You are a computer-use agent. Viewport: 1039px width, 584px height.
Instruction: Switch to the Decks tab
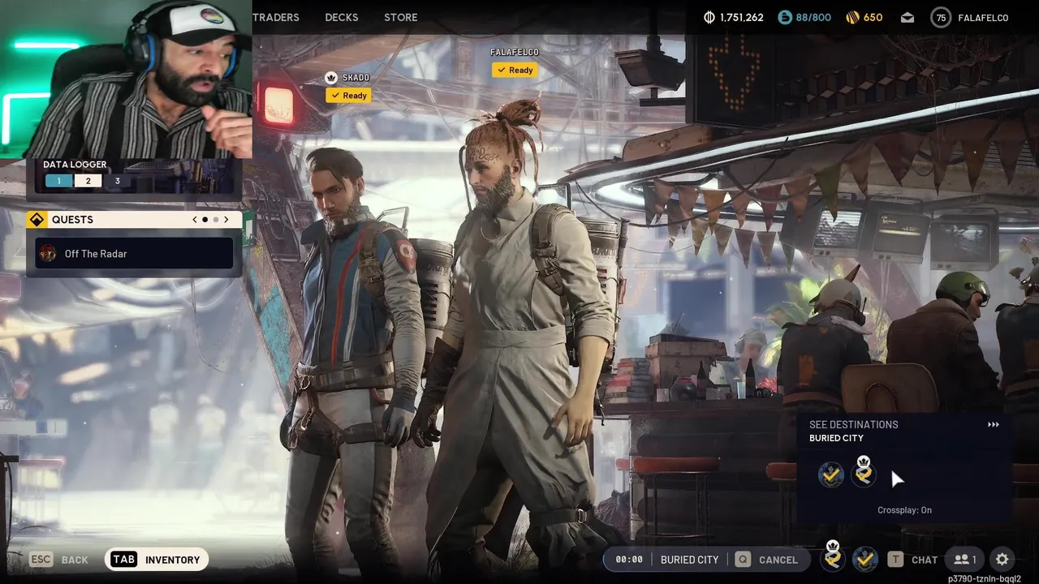coord(342,17)
